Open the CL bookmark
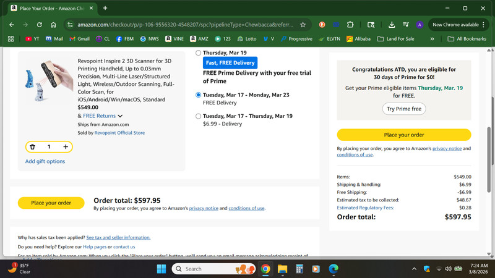The image size is (495, 278). click(103, 39)
